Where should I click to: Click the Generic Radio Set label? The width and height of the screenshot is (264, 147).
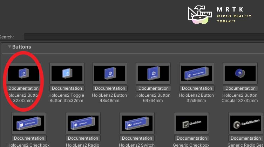pos(245,145)
